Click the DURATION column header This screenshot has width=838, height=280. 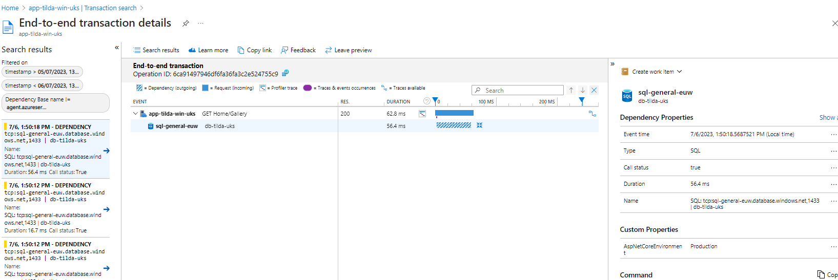398,102
